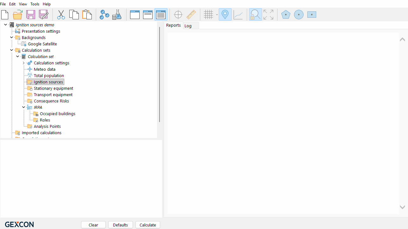Cut selection with scissors icon

61,15
